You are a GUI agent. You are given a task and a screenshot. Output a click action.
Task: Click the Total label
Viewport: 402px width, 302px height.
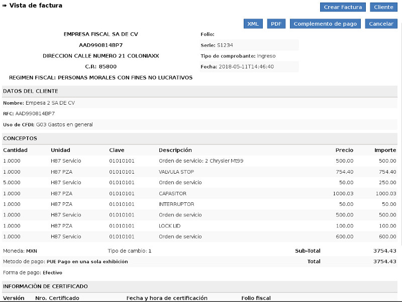[x=314, y=261]
